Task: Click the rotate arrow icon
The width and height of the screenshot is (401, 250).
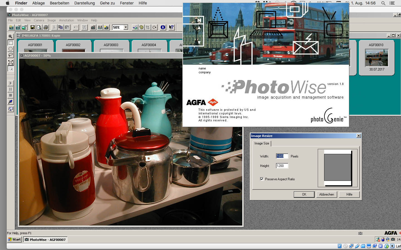Action: pos(155,27)
